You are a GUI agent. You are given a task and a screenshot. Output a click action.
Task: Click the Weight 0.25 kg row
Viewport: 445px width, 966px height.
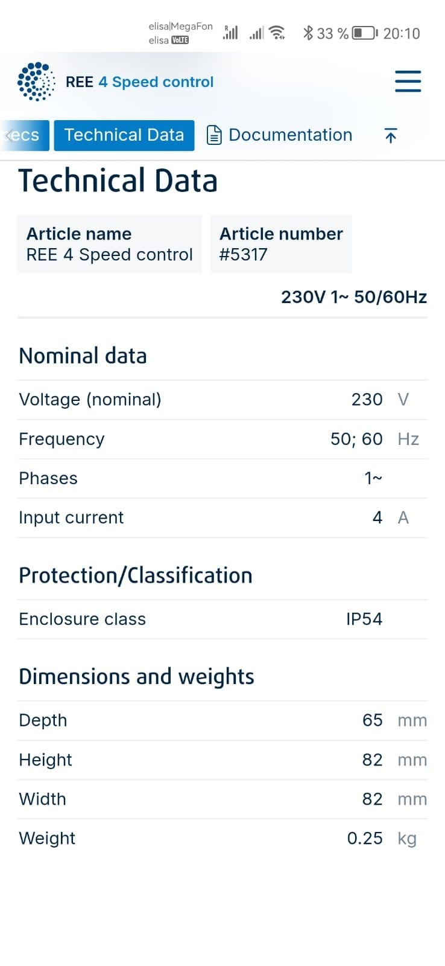click(222, 838)
